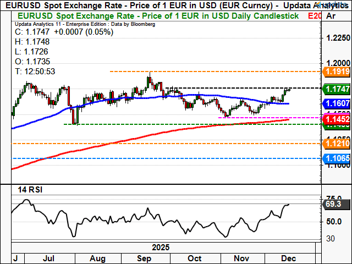The image size is (352, 264).
Task: Select the 14 RSI panel label
Action: click(29, 190)
